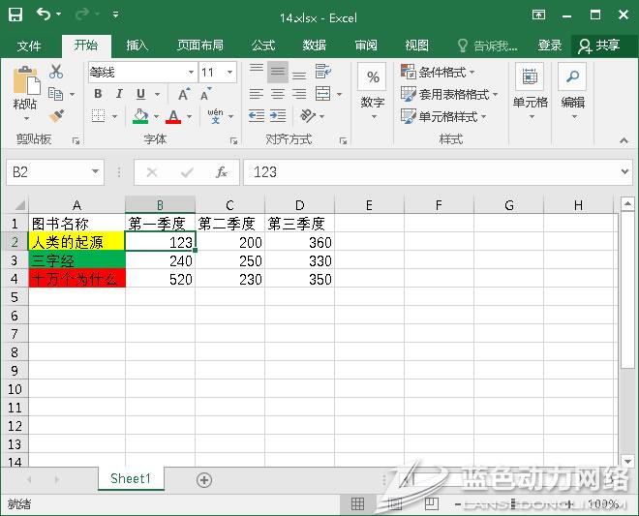This screenshot has width=639, height=516.
Task: Click the Format Painter brush icon
Action: coord(56,116)
